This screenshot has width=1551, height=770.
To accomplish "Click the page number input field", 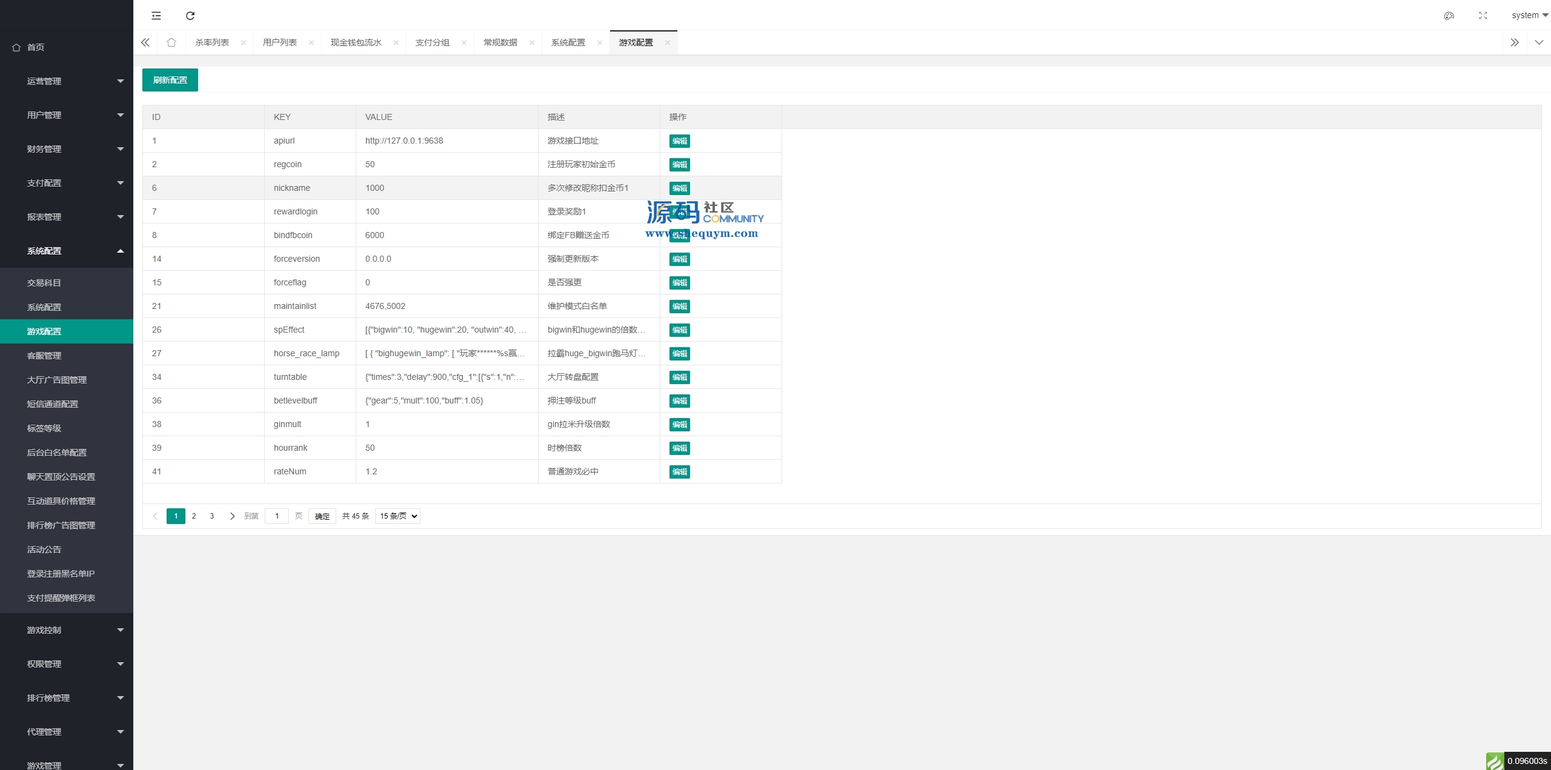I will tap(277, 516).
